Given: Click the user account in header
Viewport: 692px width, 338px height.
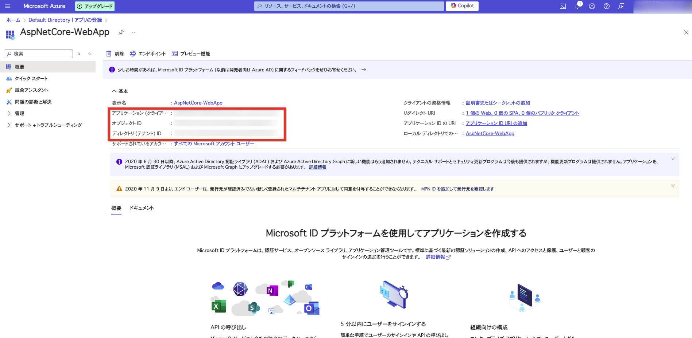Looking at the screenshot, I should 662,6.
